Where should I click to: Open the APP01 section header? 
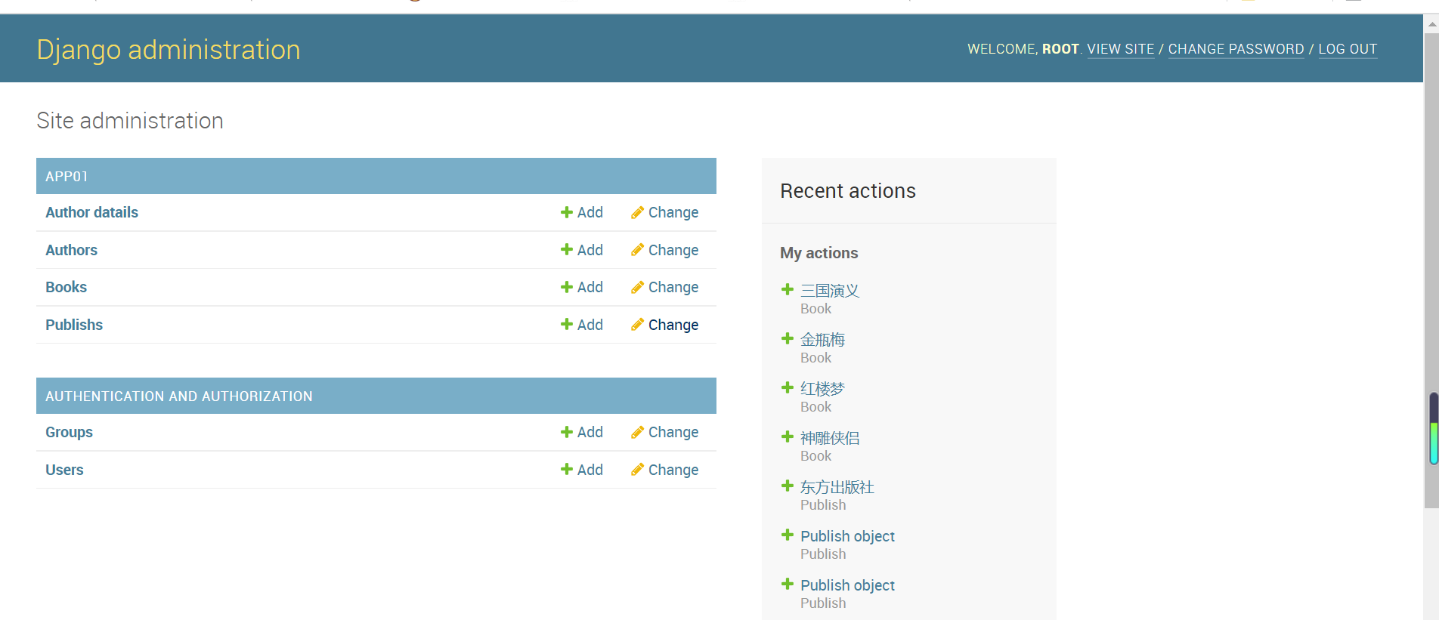pos(67,176)
